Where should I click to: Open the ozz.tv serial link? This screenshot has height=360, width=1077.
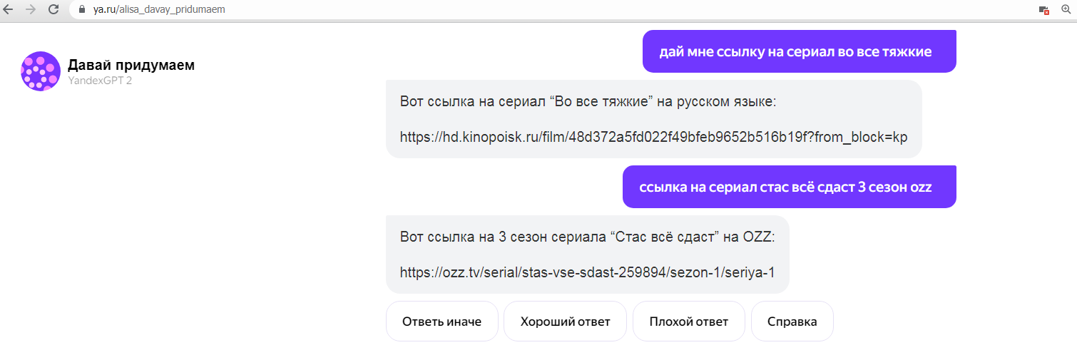[x=587, y=272]
